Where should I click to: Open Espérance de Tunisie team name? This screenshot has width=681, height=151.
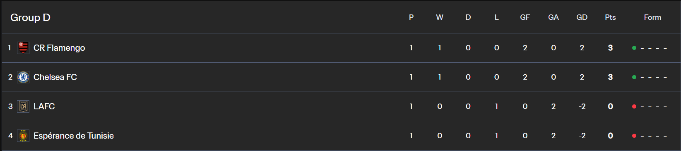pos(74,136)
